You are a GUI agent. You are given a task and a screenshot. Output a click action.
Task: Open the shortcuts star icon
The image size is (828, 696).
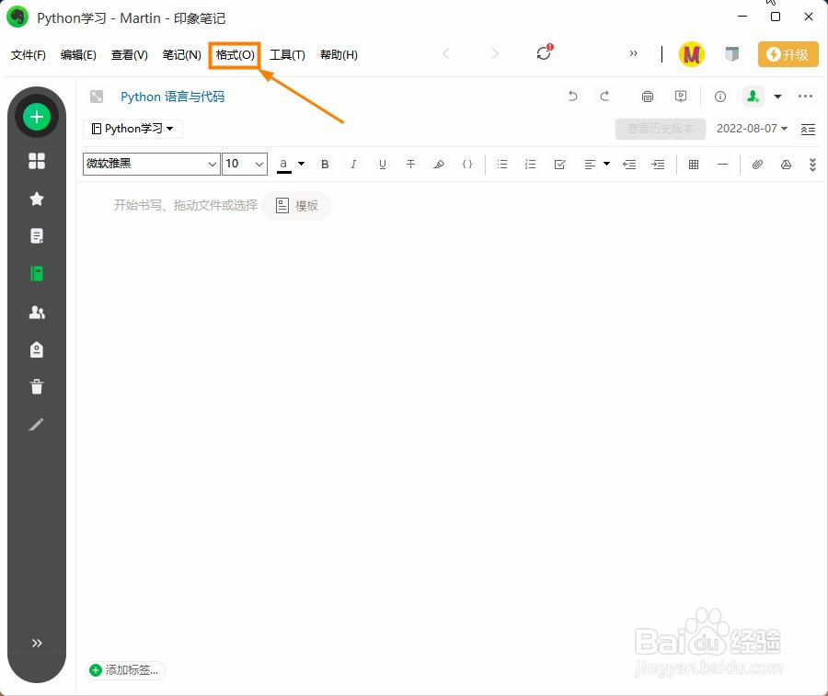[x=37, y=199]
